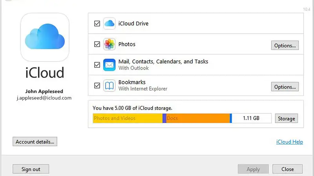This screenshot has width=314, height=176.
Task: Click the blue Mail envelope icon
Action: (110, 65)
